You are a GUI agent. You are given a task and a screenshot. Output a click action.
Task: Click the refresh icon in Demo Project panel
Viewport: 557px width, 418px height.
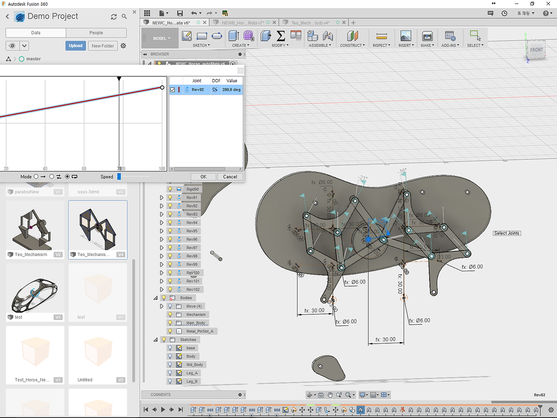tap(114, 17)
